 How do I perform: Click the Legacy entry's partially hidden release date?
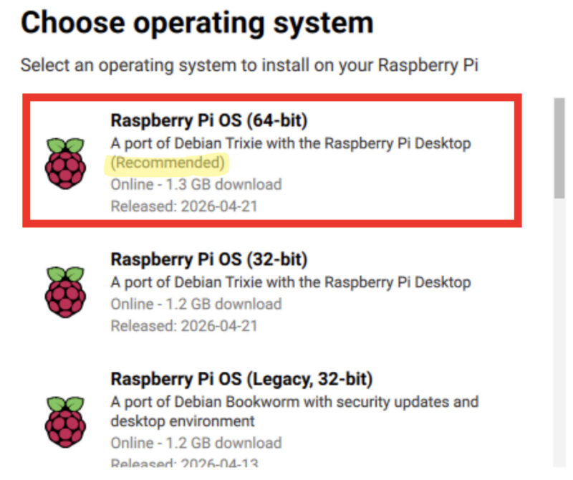(x=184, y=463)
